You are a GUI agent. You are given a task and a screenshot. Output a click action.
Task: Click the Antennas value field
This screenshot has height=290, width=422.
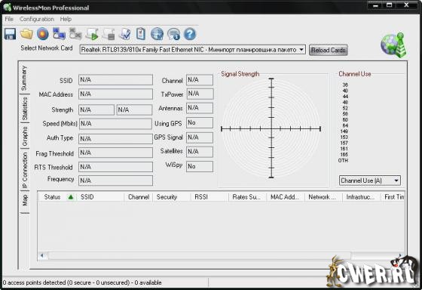pyautogui.click(x=200, y=108)
